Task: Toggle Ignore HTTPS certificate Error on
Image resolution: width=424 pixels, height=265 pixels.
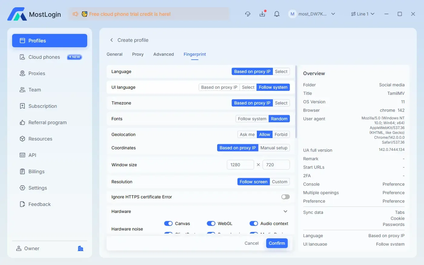Action: point(285,197)
